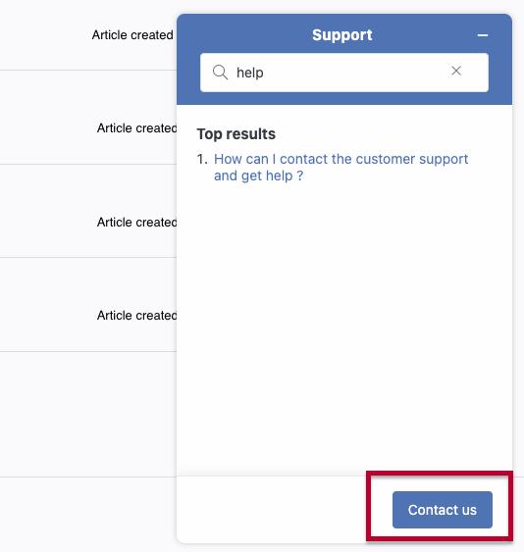Select the Support widget title
This screenshot has width=524, height=552.
341,35
